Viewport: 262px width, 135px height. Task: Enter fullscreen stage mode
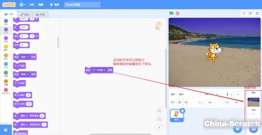click(x=257, y=13)
